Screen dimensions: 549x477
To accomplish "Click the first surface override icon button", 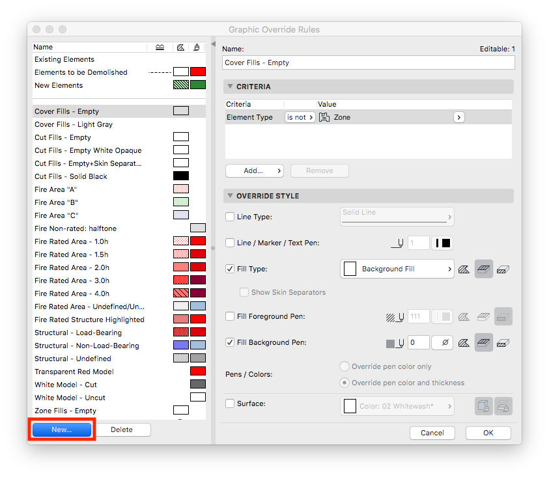I will (x=483, y=406).
